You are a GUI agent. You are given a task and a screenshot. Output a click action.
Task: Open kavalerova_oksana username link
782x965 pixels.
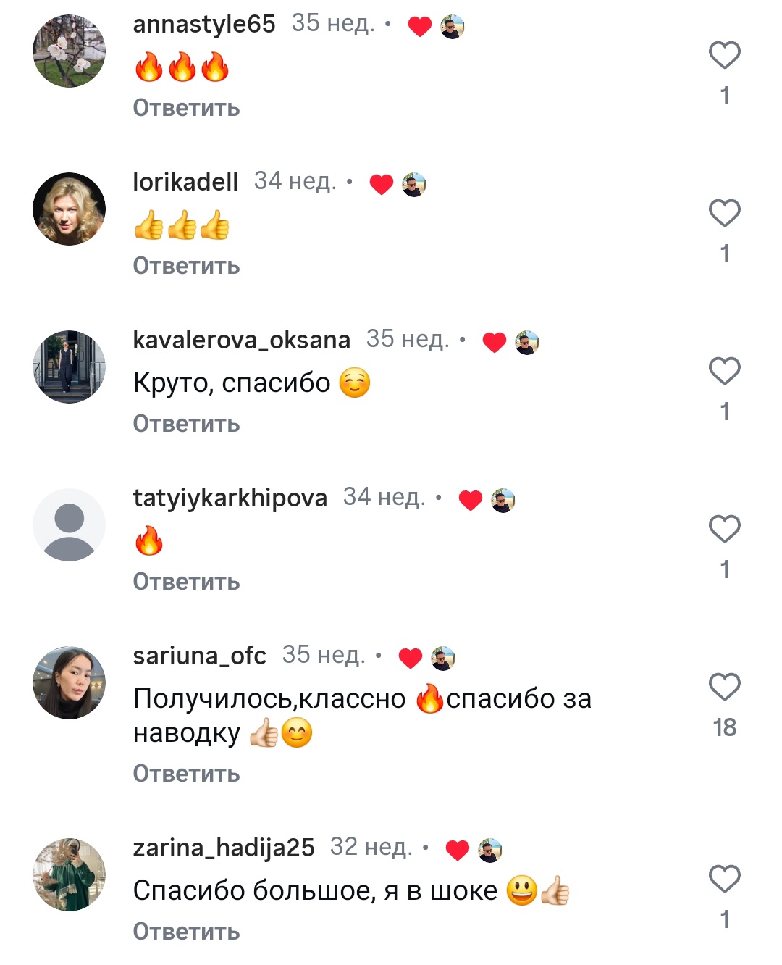pos(241,339)
